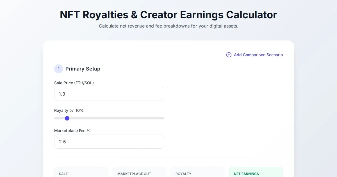
Task: Click the middle of the Royalty slider track
Action: (109, 118)
